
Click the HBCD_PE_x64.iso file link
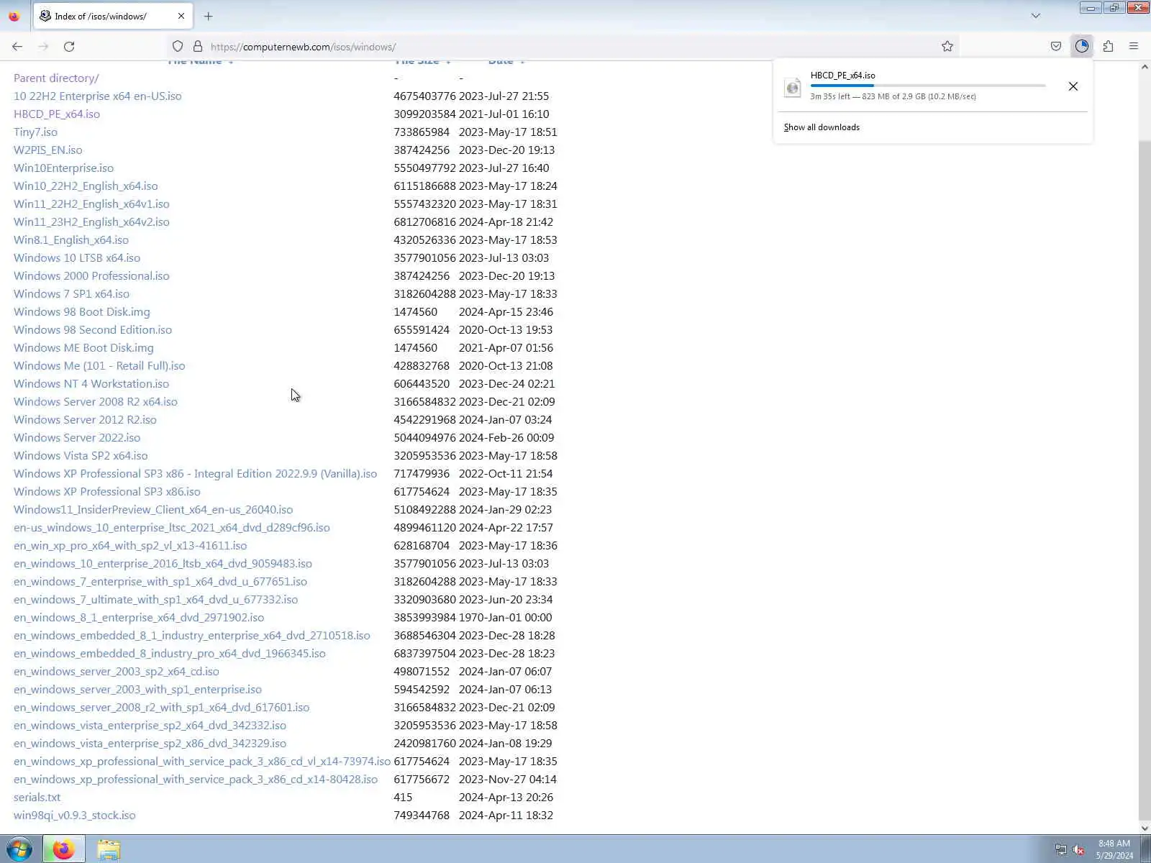pyautogui.click(x=57, y=114)
